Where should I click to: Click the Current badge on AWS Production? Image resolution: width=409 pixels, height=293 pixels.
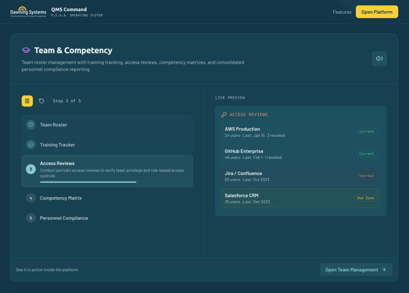pyautogui.click(x=366, y=132)
